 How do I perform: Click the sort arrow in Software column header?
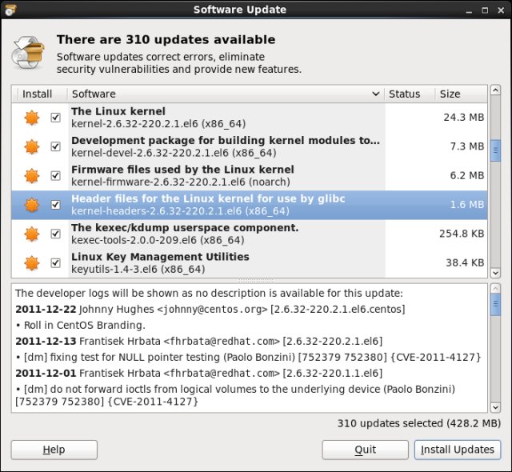coord(376,94)
